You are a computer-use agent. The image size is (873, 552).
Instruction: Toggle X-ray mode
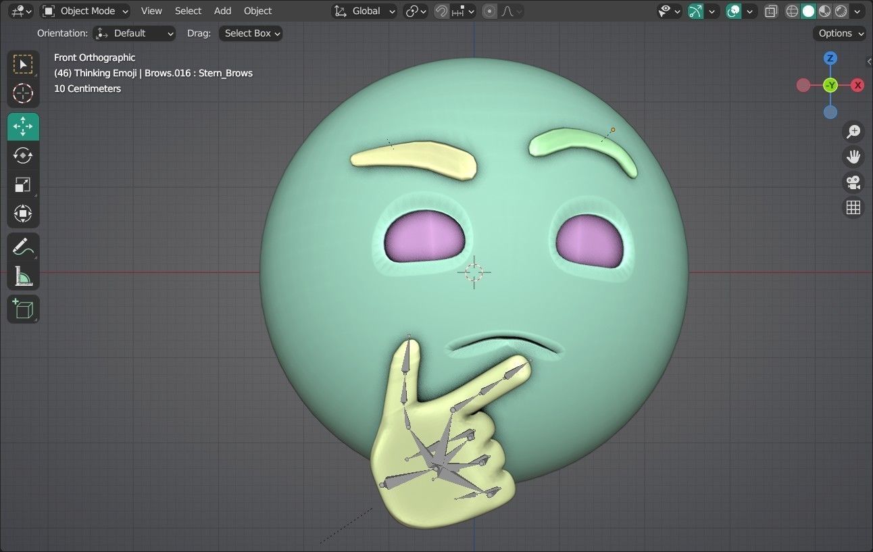[771, 11]
